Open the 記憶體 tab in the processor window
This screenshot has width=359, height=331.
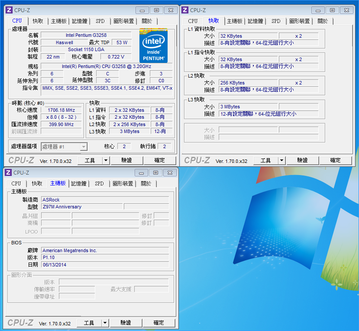79,21
